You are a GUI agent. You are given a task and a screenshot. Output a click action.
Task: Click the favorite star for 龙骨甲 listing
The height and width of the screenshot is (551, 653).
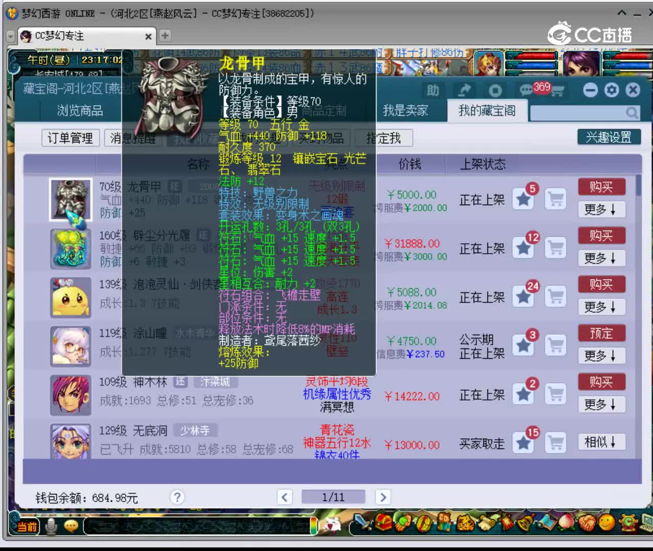[x=524, y=199]
